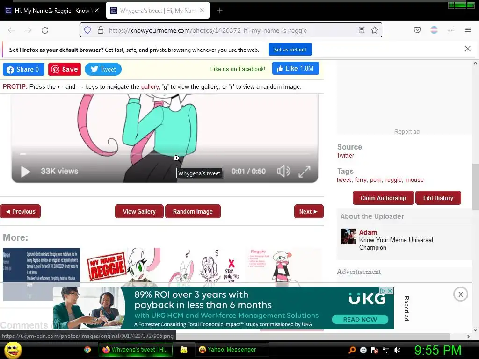Screen dimensions: 479x359
Task: Click 'Report ad' under sidebar ad
Action: pyautogui.click(x=406, y=131)
